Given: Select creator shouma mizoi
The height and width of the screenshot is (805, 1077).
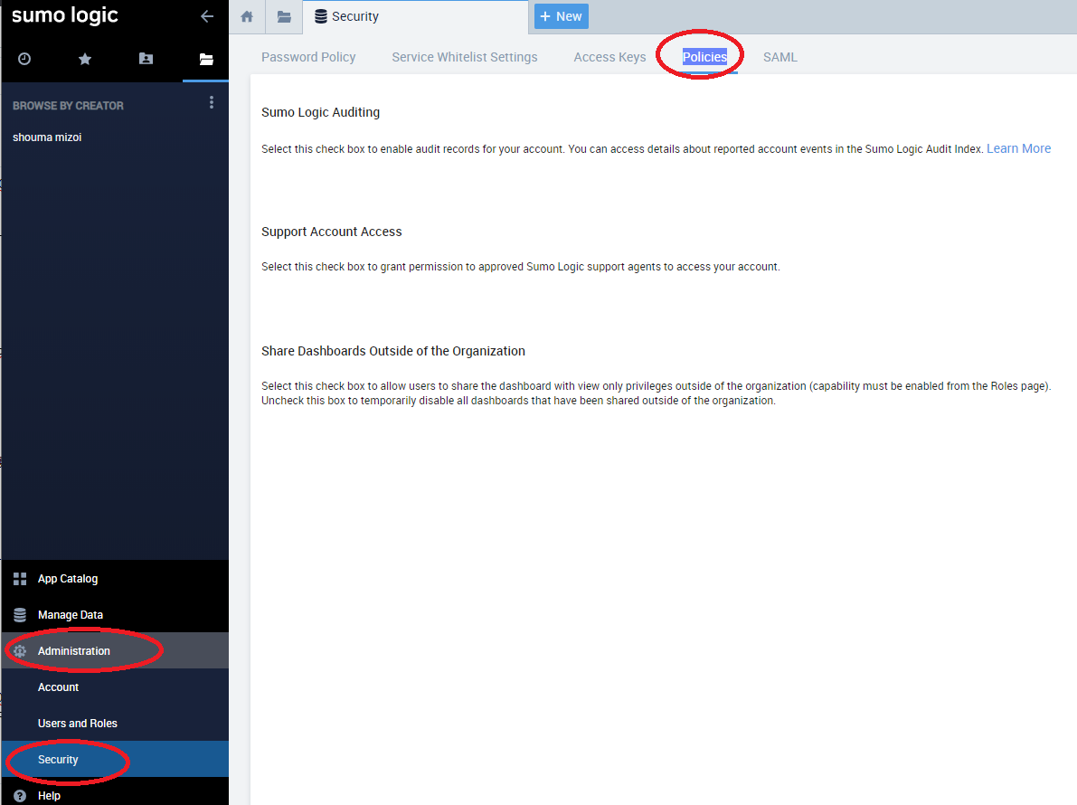Looking at the screenshot, I should 47,137.
